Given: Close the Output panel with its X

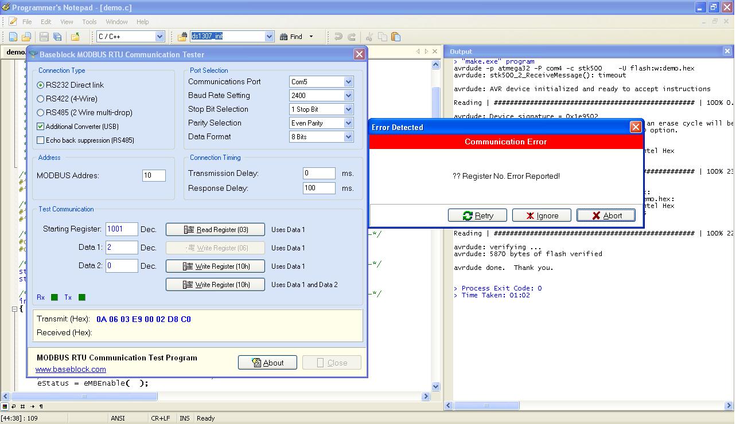Looking at the screenshot, I should [x=727, y=51].
